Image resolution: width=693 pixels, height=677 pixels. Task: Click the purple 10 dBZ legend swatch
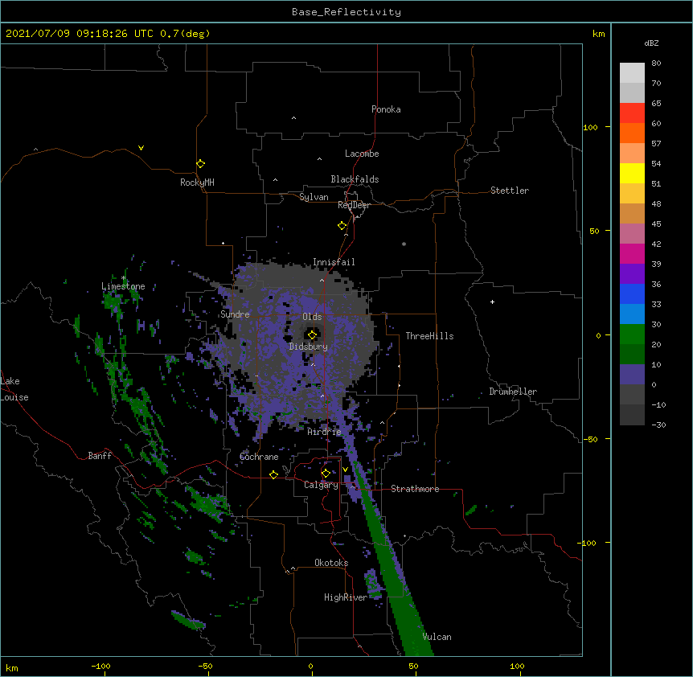(x=632, y=375)
